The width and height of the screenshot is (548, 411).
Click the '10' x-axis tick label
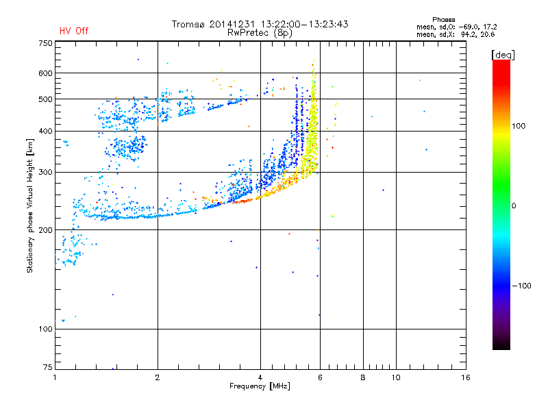click(x=396, y=377)
